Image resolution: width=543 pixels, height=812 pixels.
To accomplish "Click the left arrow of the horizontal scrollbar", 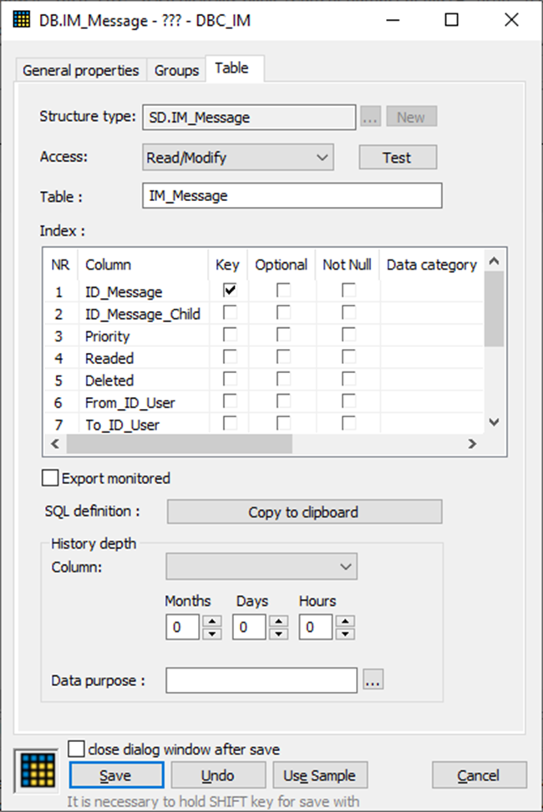I will (54, 443).
